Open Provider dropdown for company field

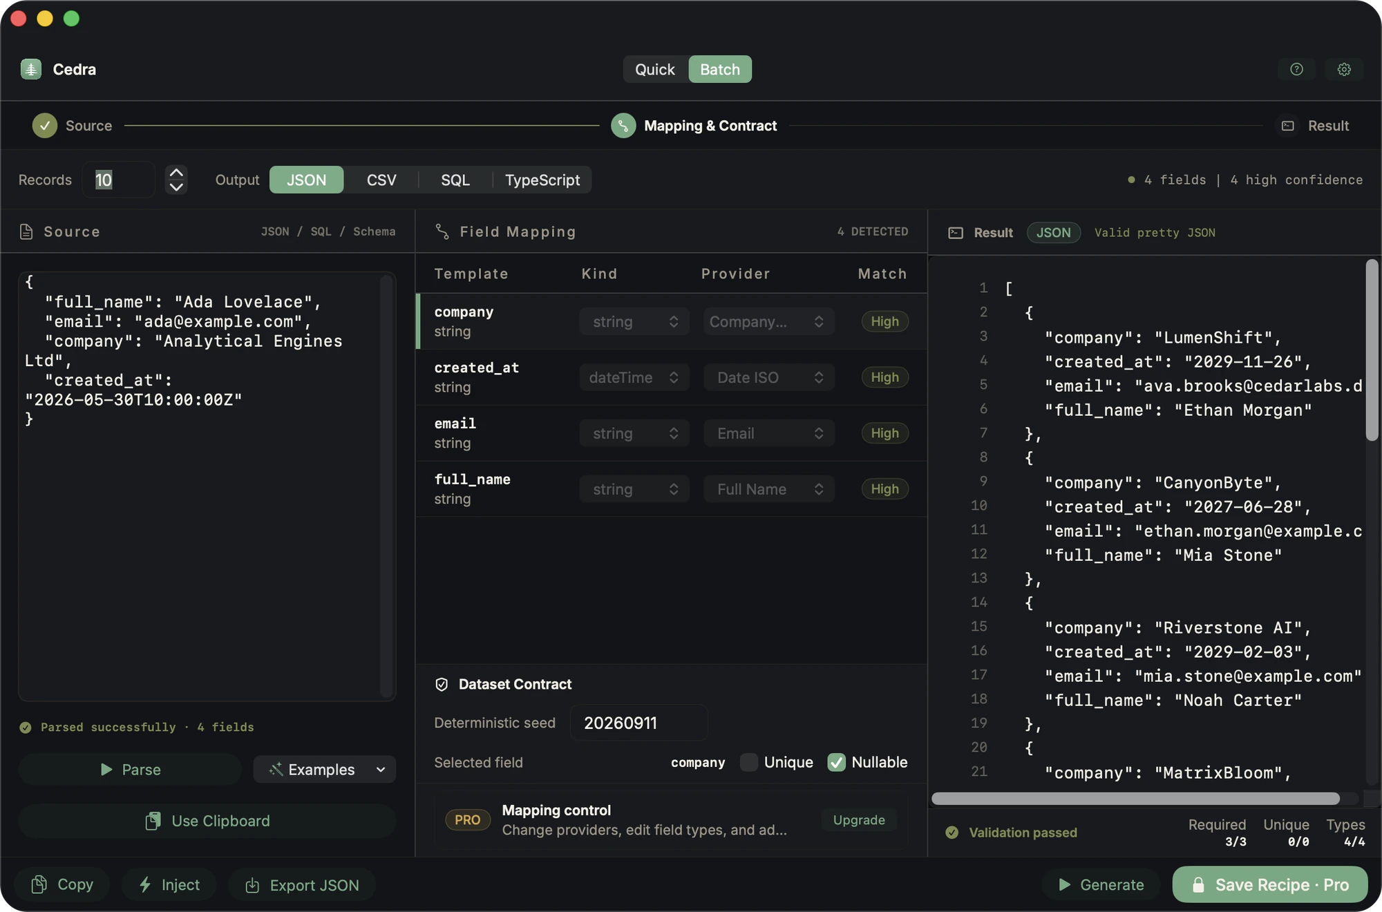[768, 322]
